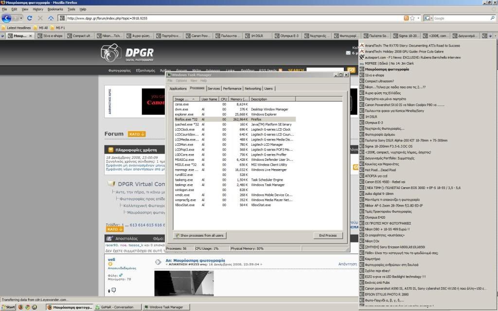Open the Performance tab in Task Manager
Screen dimensions: 498x311
tap(232, 88)
